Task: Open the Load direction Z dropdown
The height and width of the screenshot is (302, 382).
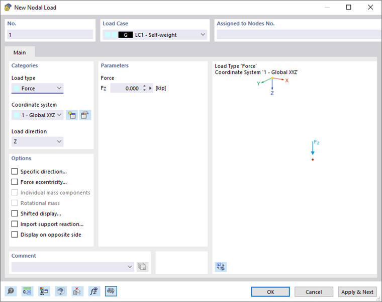Action: [x=38, y=141]
